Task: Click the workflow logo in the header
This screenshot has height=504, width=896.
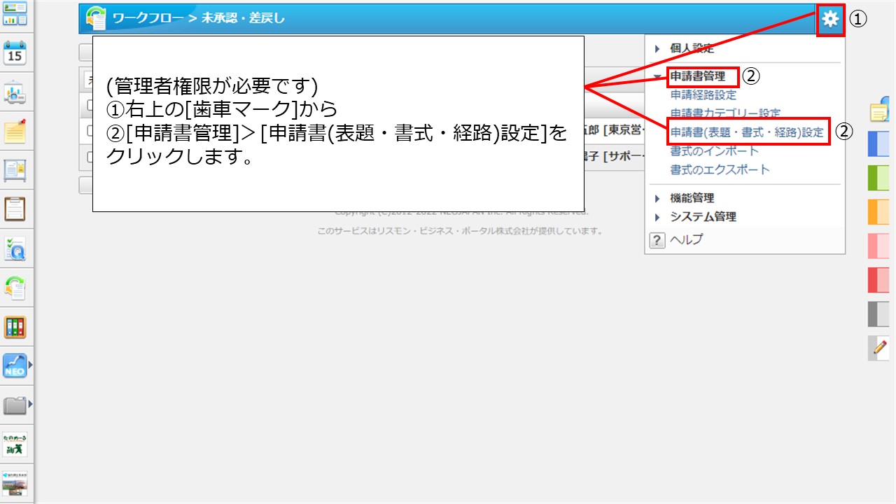Action: (x=95, y=18)
